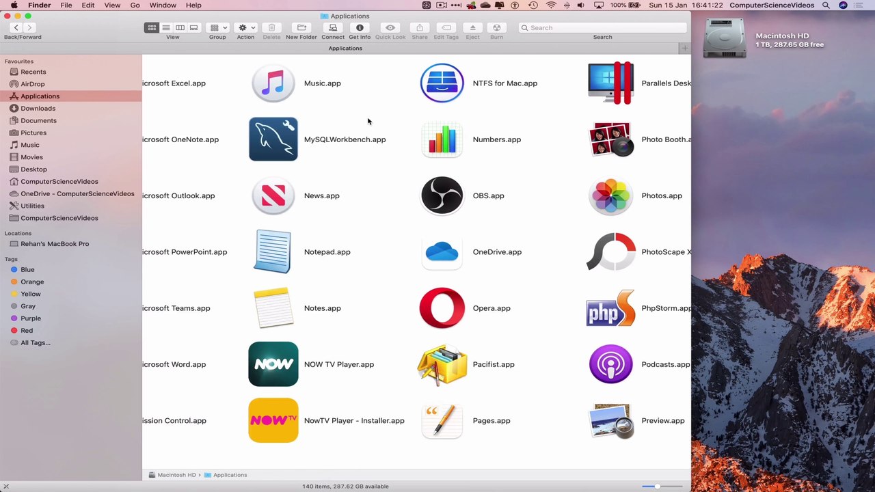Click the Connect toolbar icon

tap(333, 27)
